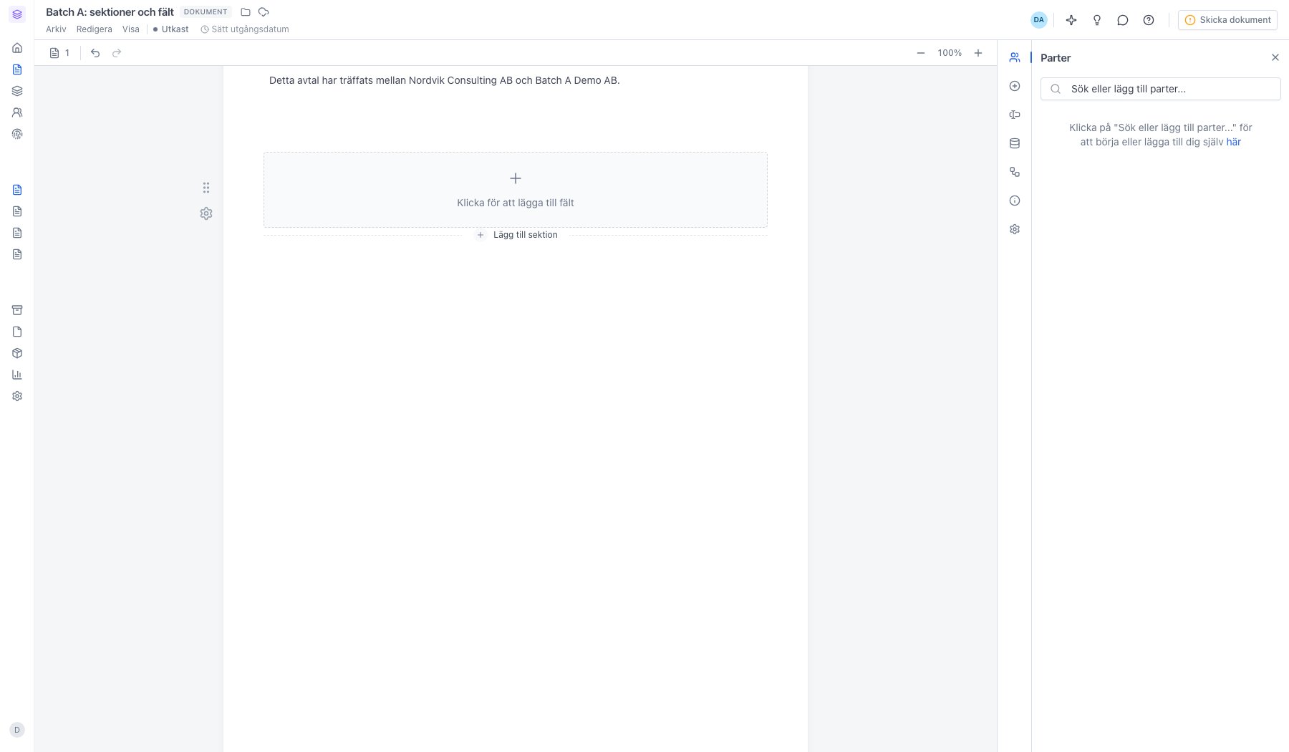Image resolution: width=1289 pixels, height=752 pixels.
Task: Open the info circle icon in the right rail
Action: click(x=1015, y=201)
